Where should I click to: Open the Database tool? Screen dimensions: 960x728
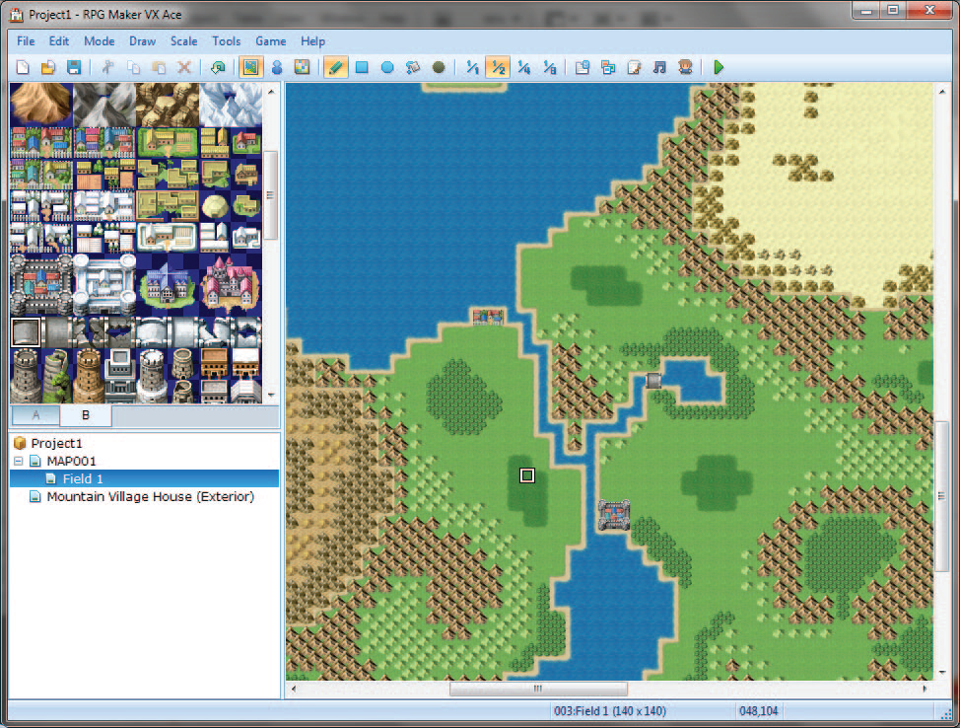click(583, 67)
